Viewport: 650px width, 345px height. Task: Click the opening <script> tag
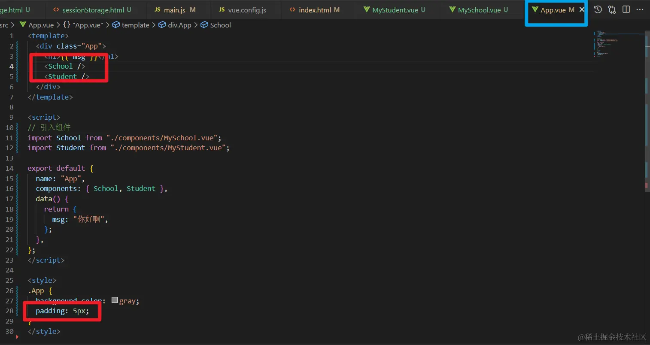[44, 117]
